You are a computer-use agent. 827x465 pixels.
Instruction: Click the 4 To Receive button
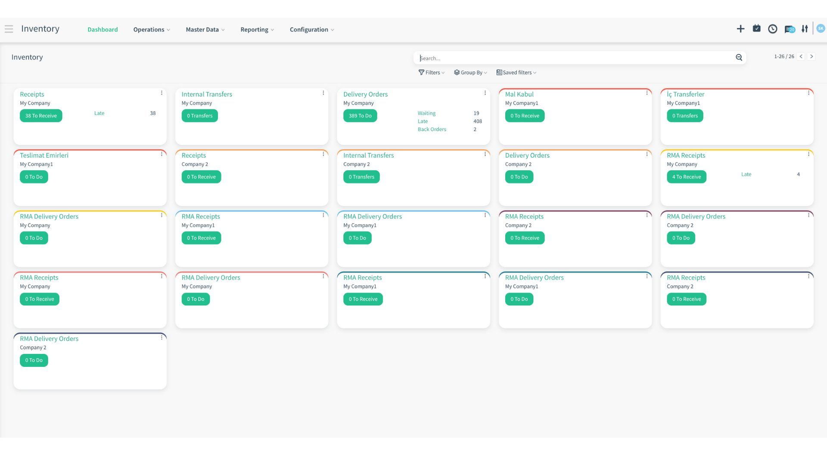coord(687,177)
